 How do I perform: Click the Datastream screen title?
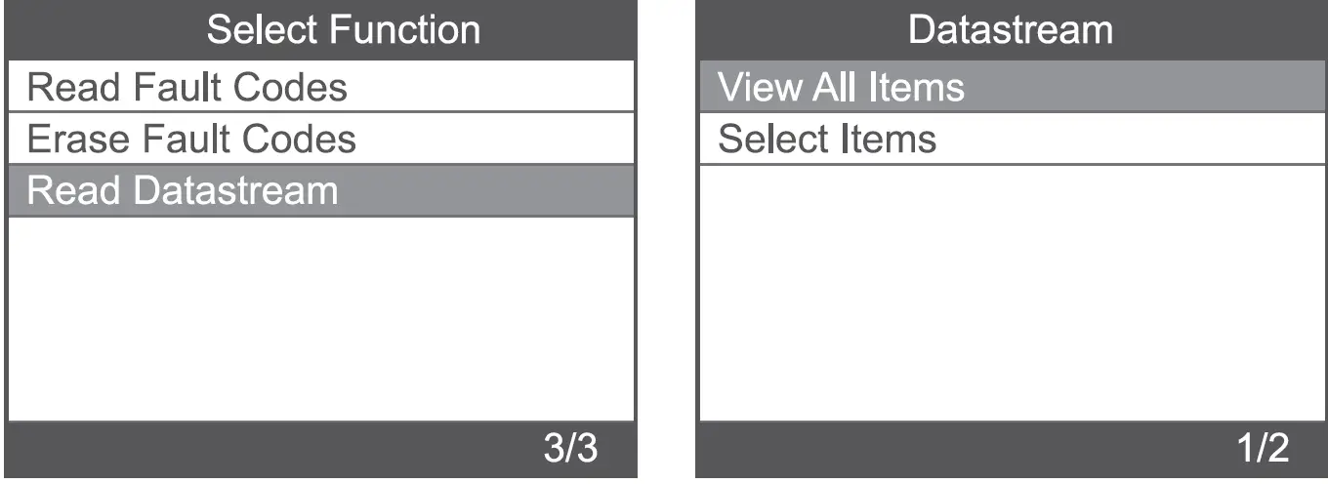click(1010, 29)
